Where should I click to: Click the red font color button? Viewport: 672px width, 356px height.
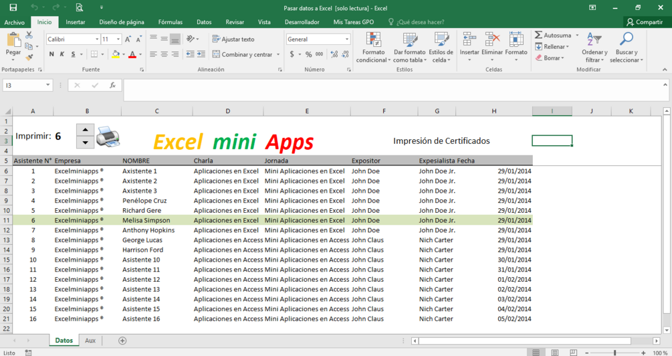coord(132,54)
